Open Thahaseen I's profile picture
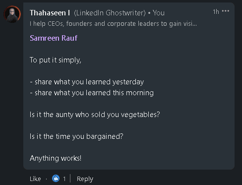 point(12,14)
